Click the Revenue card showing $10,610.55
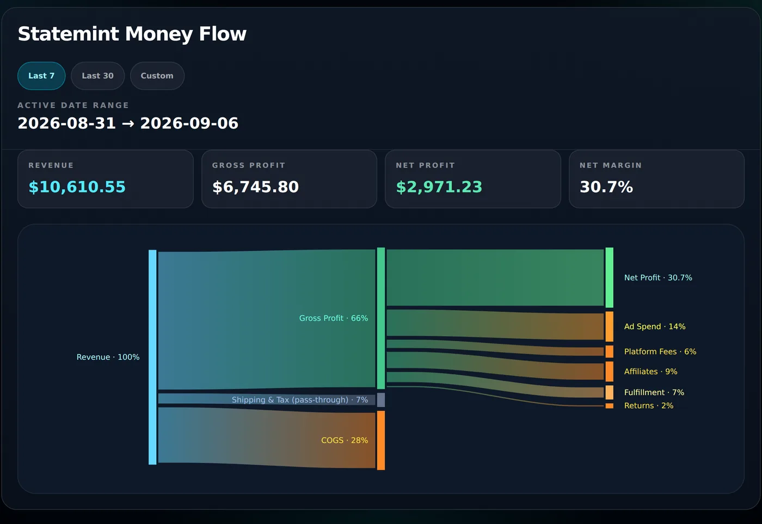This screenshot has height=524, width=762. (106, 179)
